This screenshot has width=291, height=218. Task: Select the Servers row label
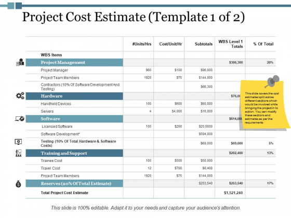47,112
